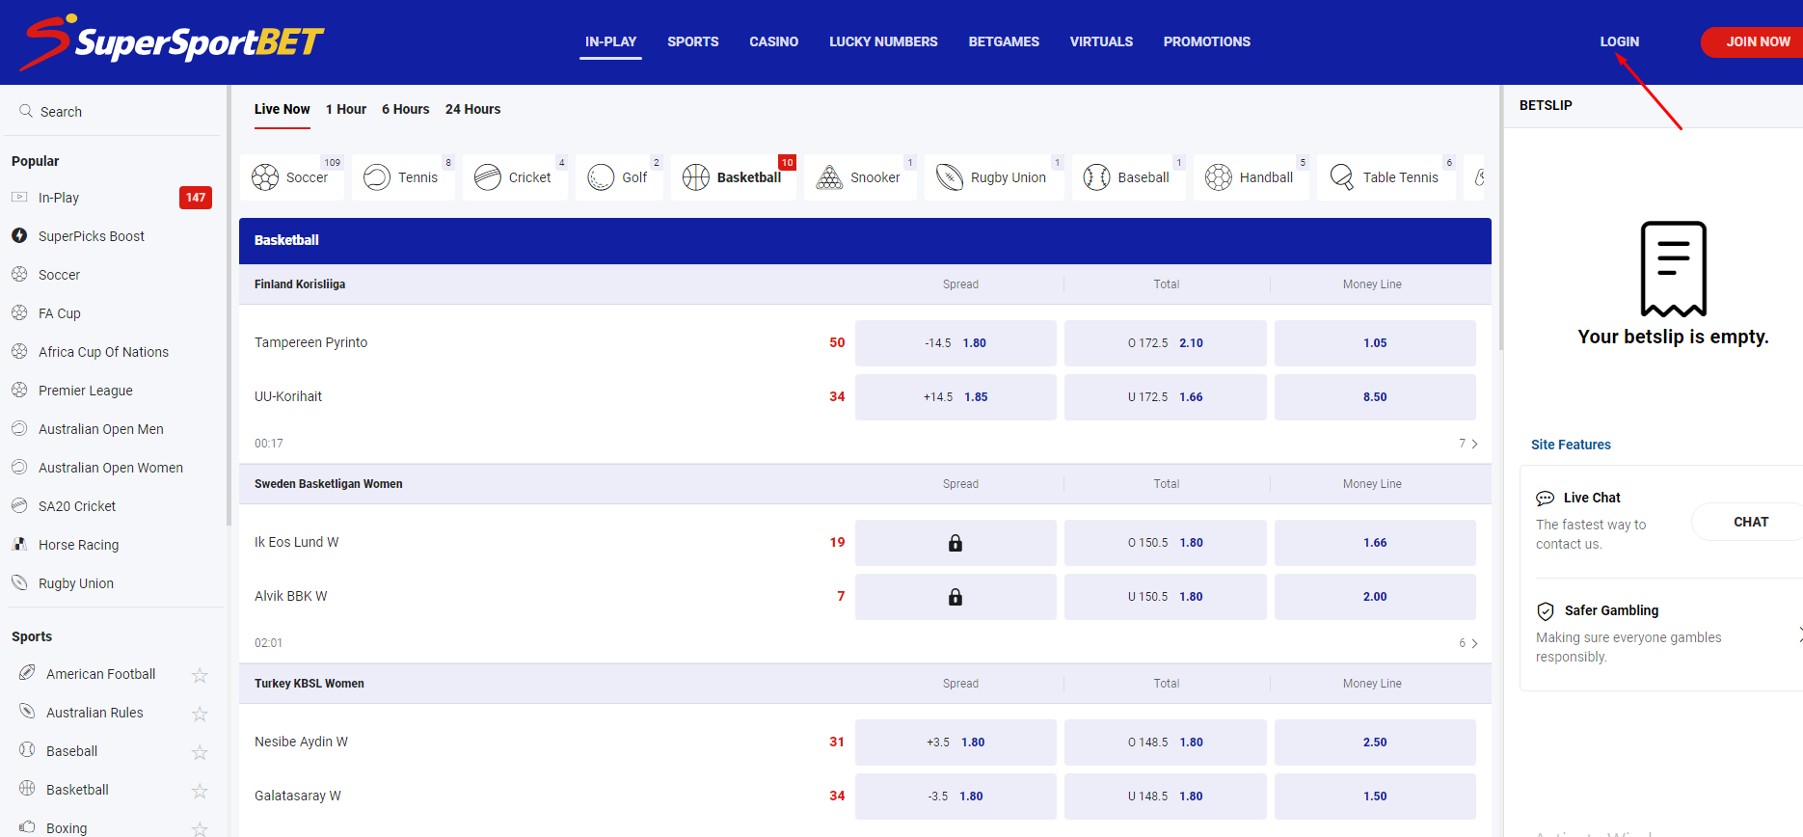Favorite Boxing with the star
Screen dimensions: 1803x837
[x=200, y=828]
